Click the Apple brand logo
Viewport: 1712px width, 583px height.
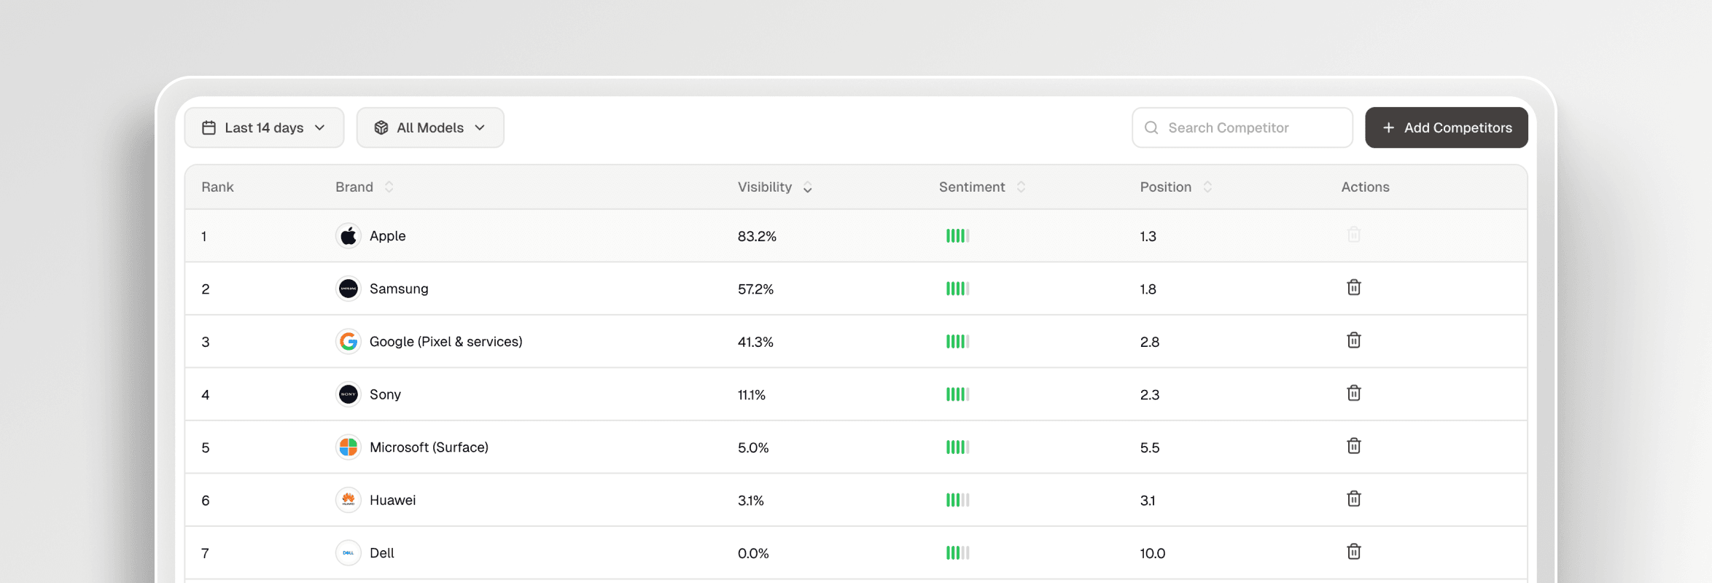(349, 235)
